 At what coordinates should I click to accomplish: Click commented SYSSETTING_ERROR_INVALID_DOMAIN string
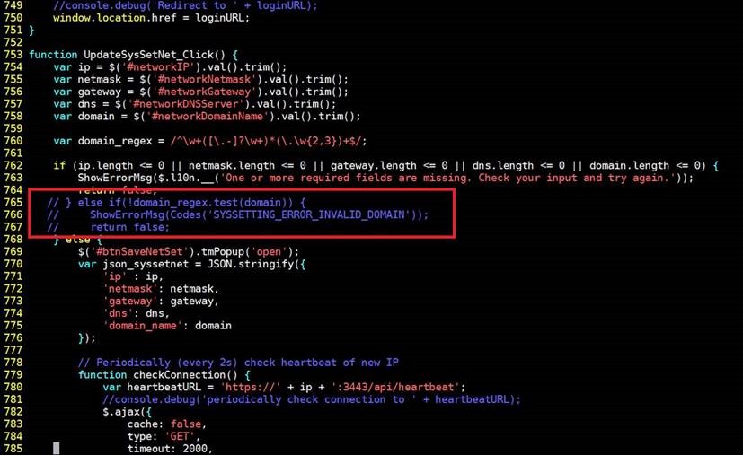pyautogui.click(x=310, y=215)
